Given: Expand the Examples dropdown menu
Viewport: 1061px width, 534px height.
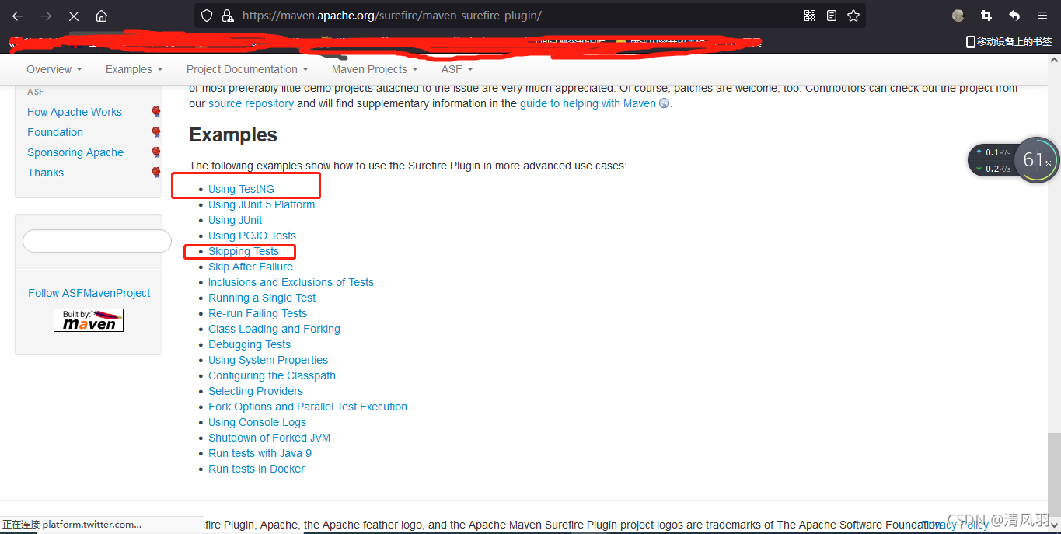Looking at the screenshot, I should coord(134,69).
